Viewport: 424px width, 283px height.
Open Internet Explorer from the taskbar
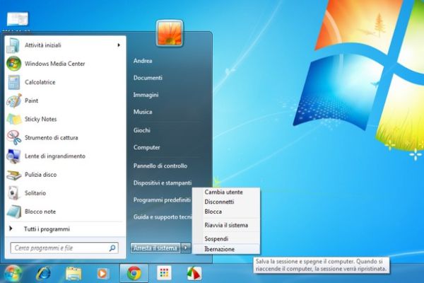(44, 272)
